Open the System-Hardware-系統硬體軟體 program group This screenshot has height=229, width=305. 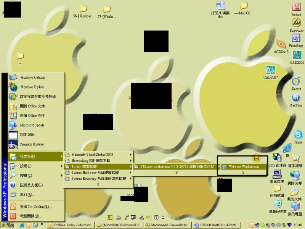[x=98, y=173]
